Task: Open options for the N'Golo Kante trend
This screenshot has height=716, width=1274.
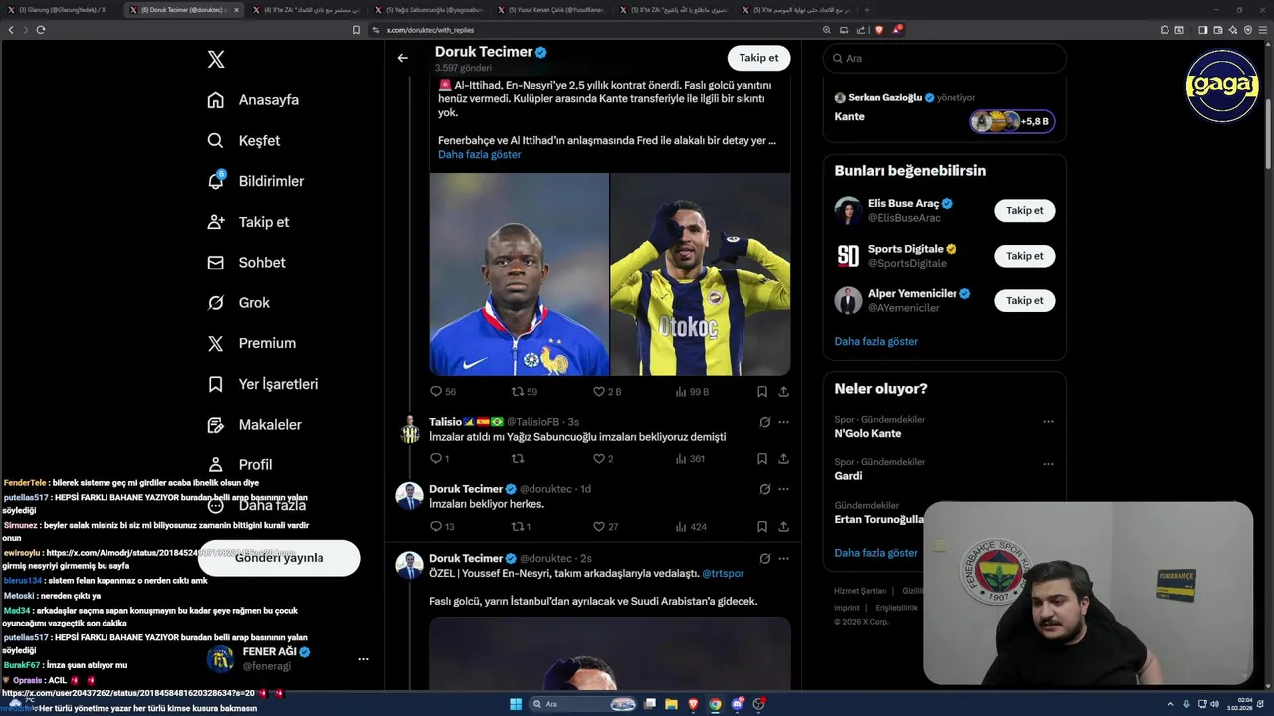Action: (1048, 422)
